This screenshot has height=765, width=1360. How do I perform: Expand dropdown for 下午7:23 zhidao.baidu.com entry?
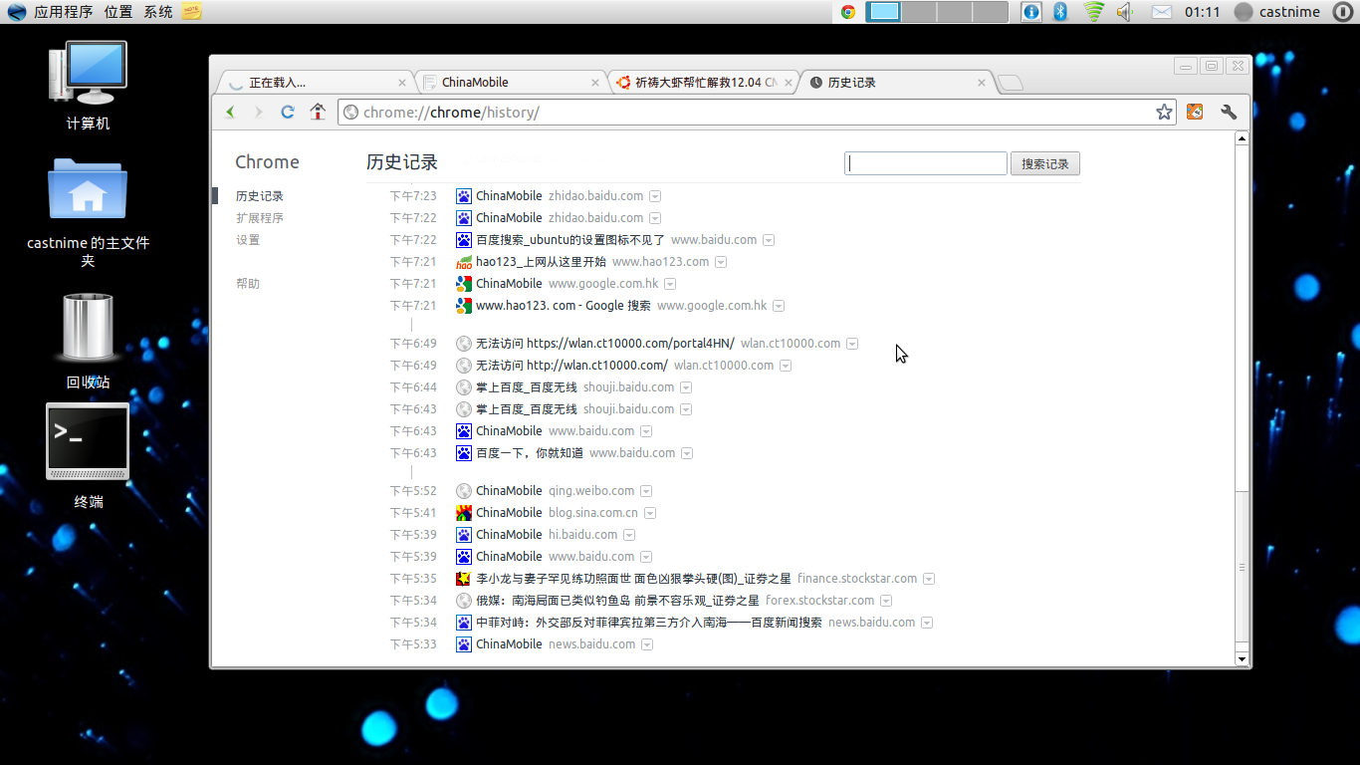point(655,196)
